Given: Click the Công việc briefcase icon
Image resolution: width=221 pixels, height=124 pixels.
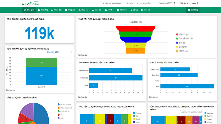Looking at the screenshot, I should tap(66, 10).
